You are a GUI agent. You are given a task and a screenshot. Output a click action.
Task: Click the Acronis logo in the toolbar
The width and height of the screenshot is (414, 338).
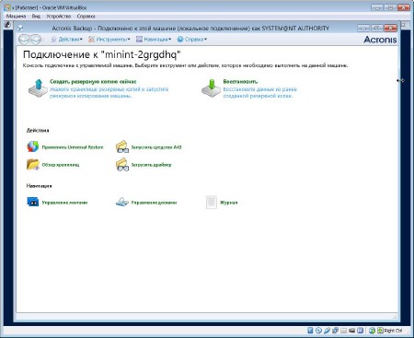click(x=380, y=40)
